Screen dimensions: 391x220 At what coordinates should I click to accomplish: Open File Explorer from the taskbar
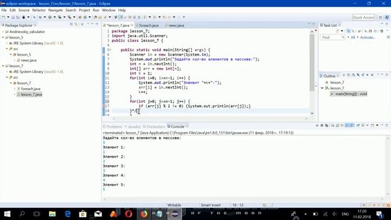(x=52, y=214)
